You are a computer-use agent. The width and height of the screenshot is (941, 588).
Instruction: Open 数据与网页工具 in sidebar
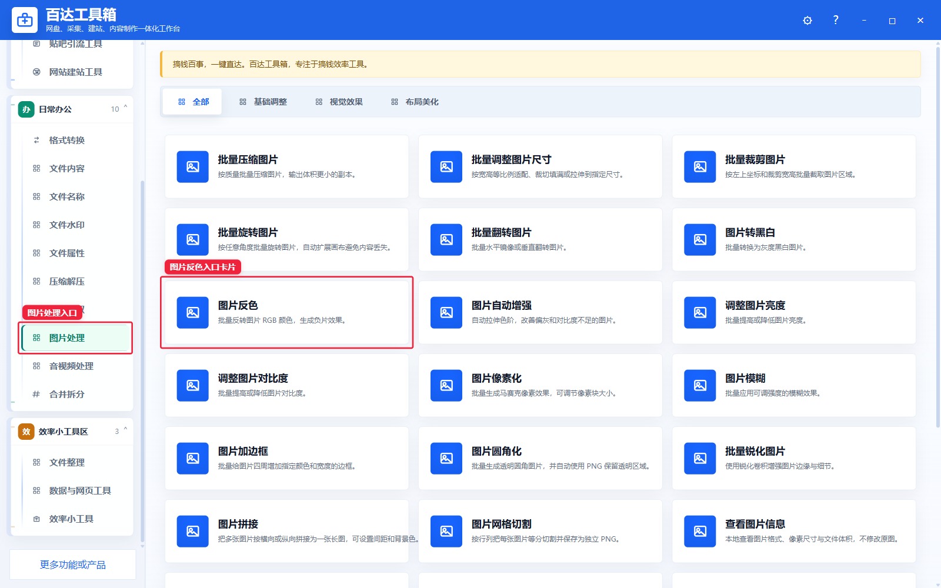point(75,490)
